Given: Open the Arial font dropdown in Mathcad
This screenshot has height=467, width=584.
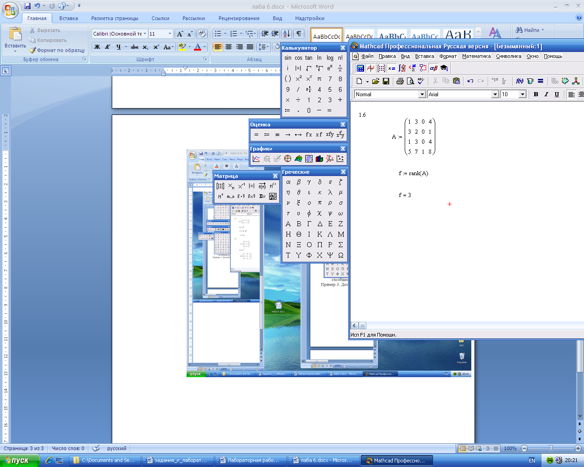Looking at the screenshot, I should pyautogui.click(x=495, y=94).
